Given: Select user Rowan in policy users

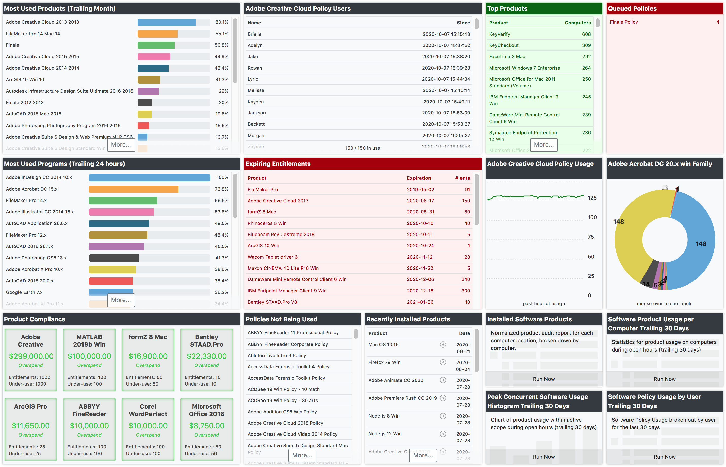Looking at the screenshot, I should point(358,68).
